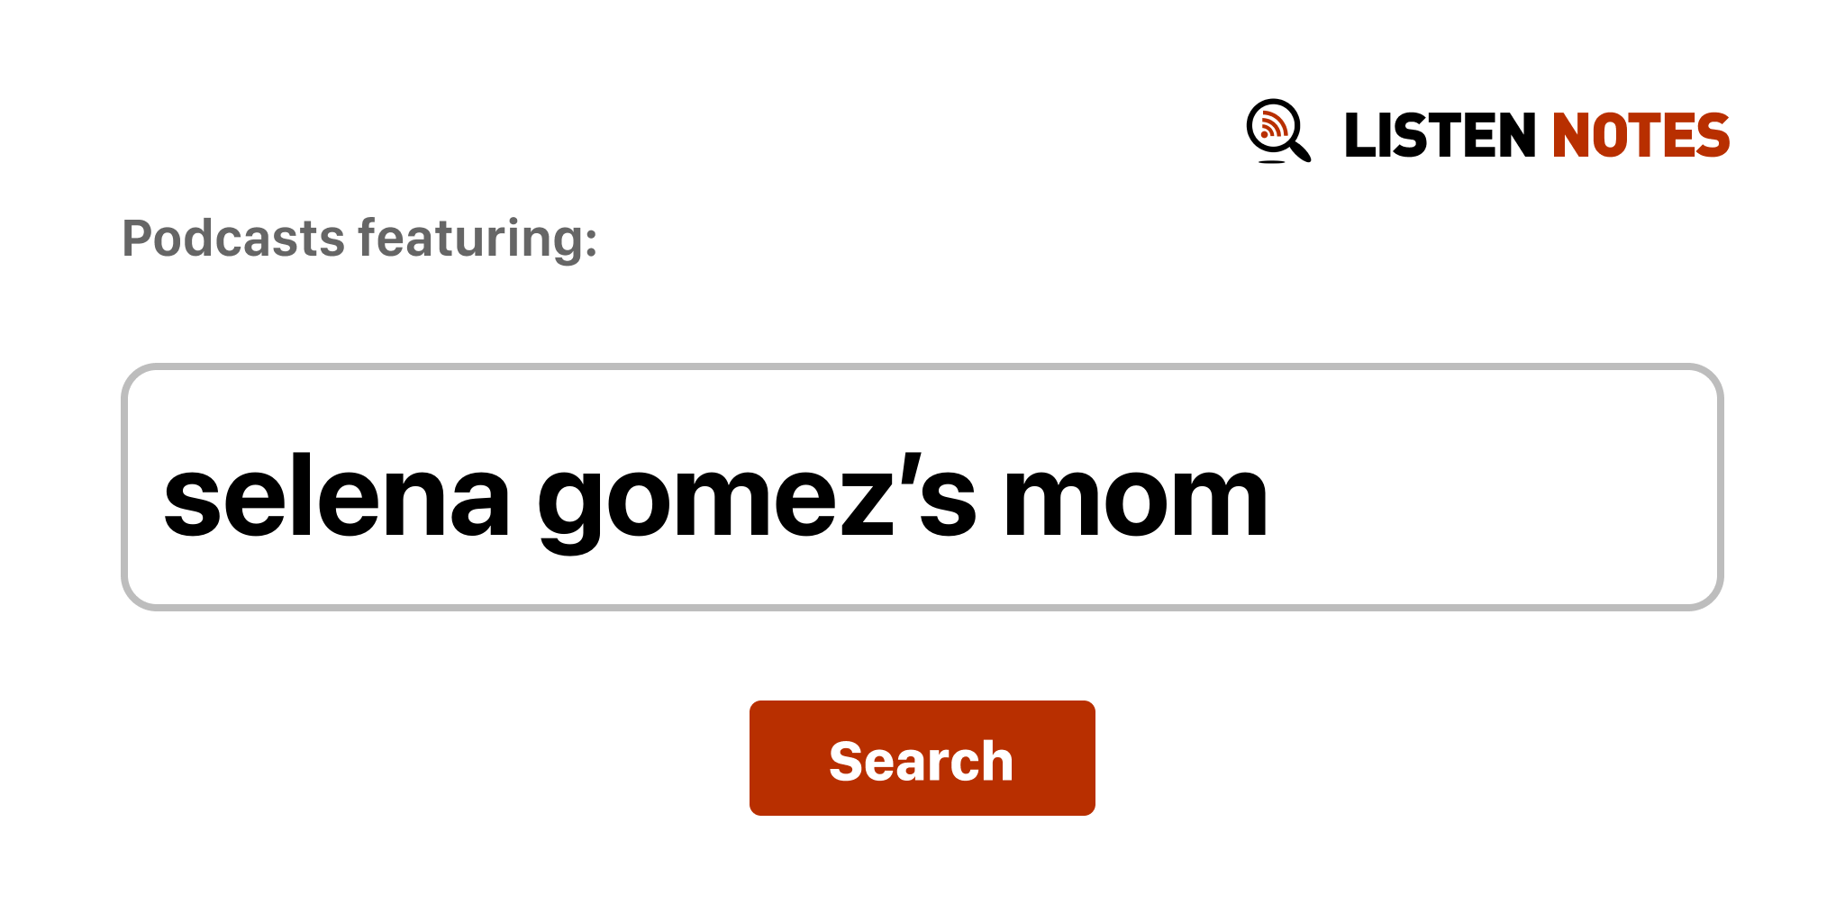Focus the podcast search input field

point(921,487)
